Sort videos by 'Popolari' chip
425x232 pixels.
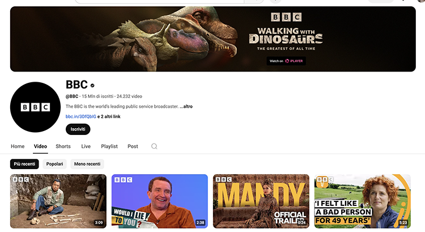(x=54, y=164)
